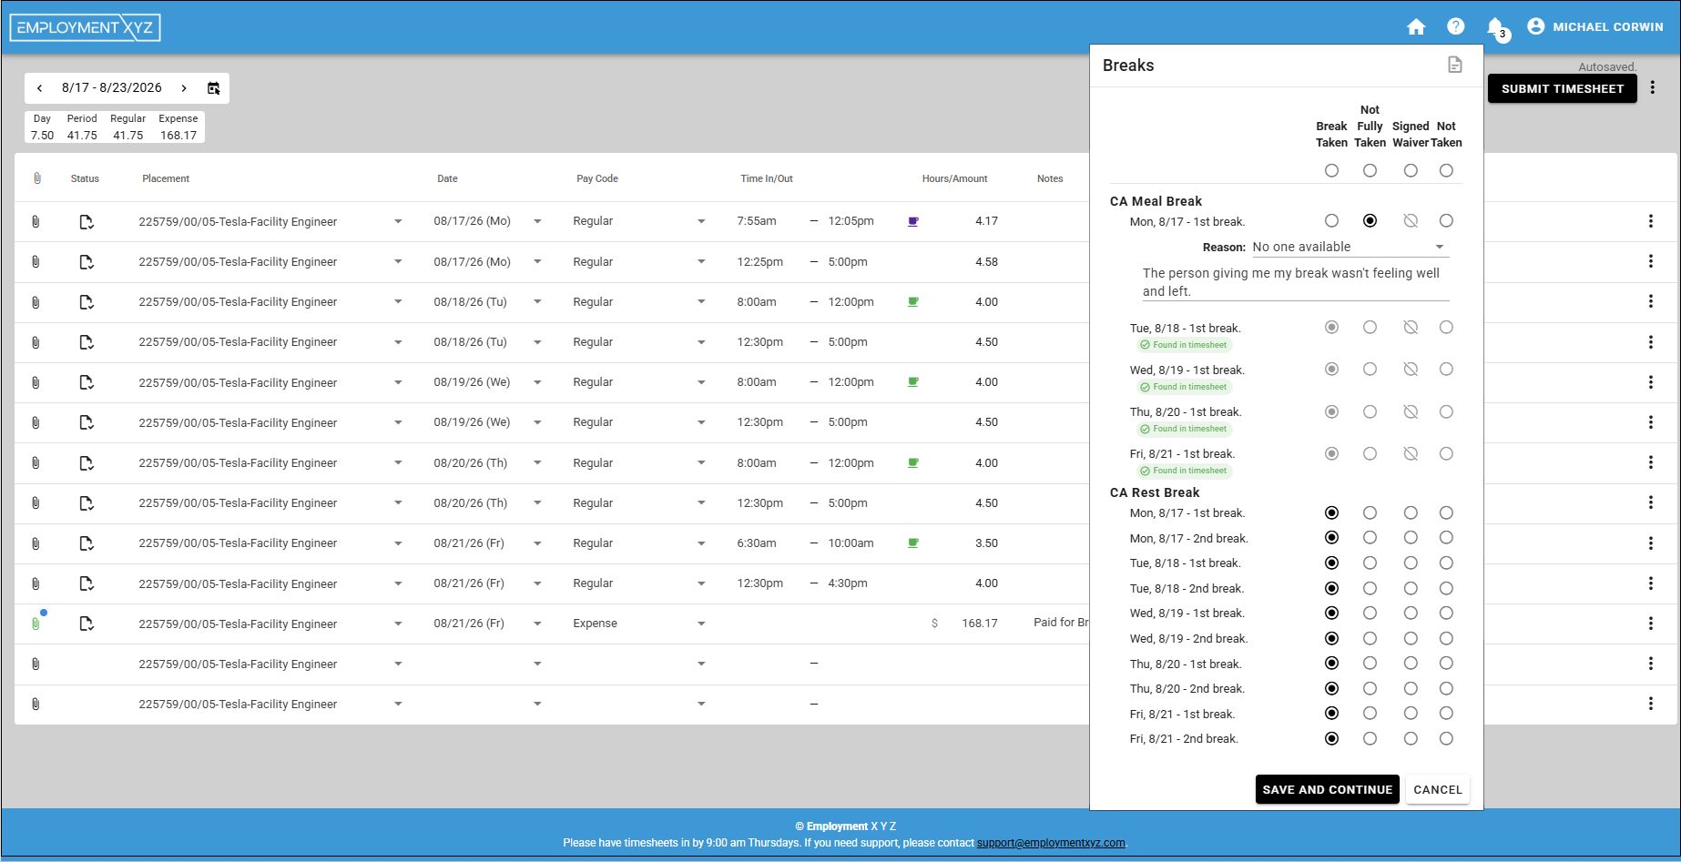This screenshot has height=862, width=1681.
Task: Click 'Found in timesheet' tag under Tue 8/18
Action: [x=1184, y=345]
